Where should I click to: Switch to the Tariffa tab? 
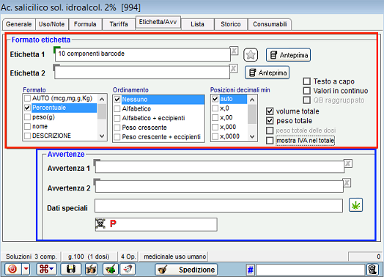(x=119, y=24)
